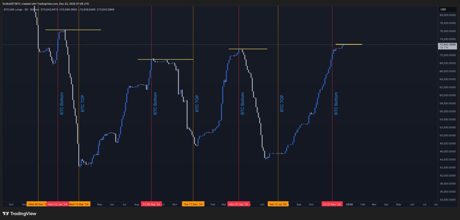Select BTC TOP text beside Dec '24 line
460x220 pixels.
click(197, 104)
